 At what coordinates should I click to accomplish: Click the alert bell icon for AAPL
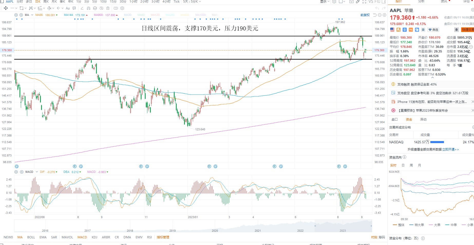[x=456, y=30]
